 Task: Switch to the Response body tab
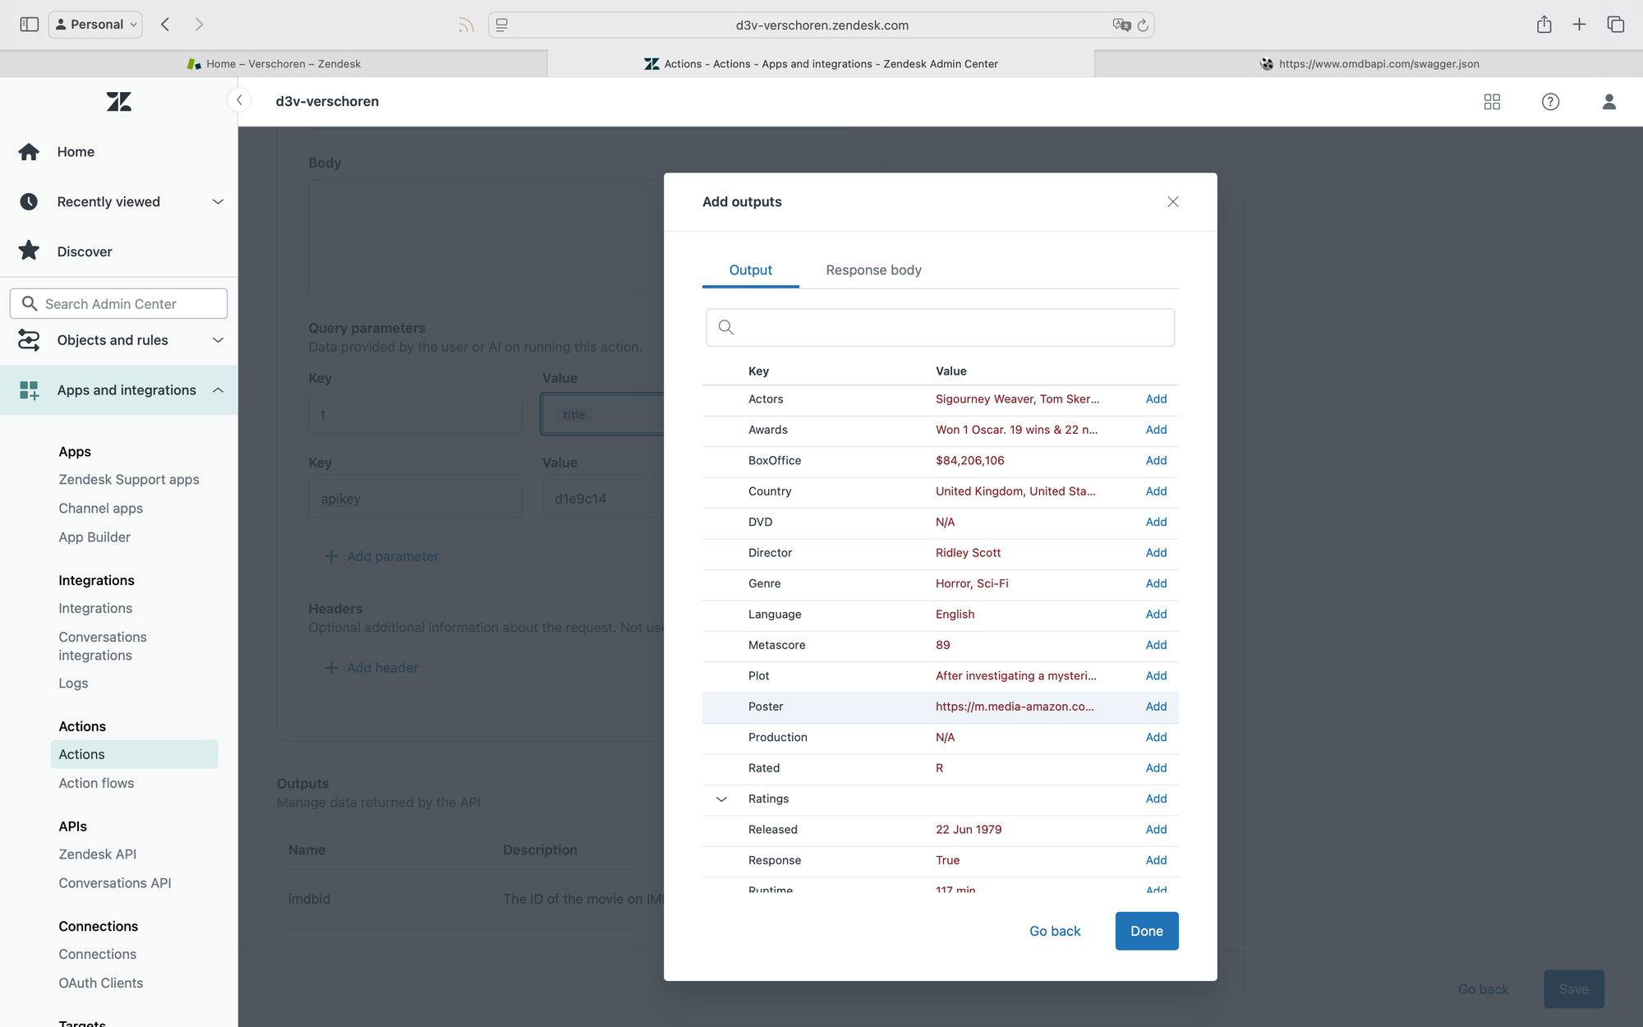[x=873, y=270]
